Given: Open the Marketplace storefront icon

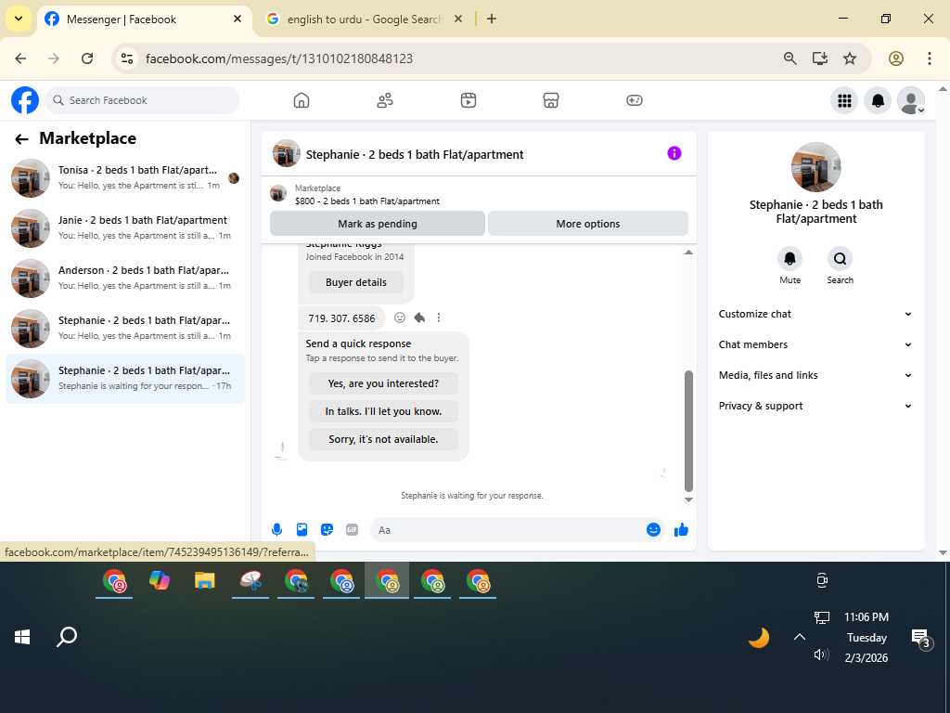Looking at the screenshot, I should [x=551, y=100].
